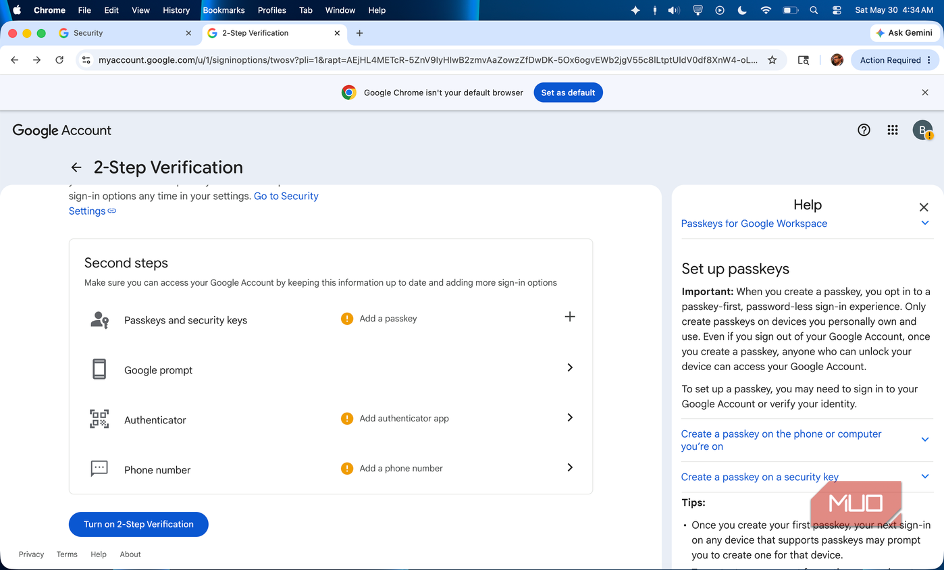Screen dimensions: 944x570
Task: Open the Chrome menu in the menu bar
Action: 49,10
